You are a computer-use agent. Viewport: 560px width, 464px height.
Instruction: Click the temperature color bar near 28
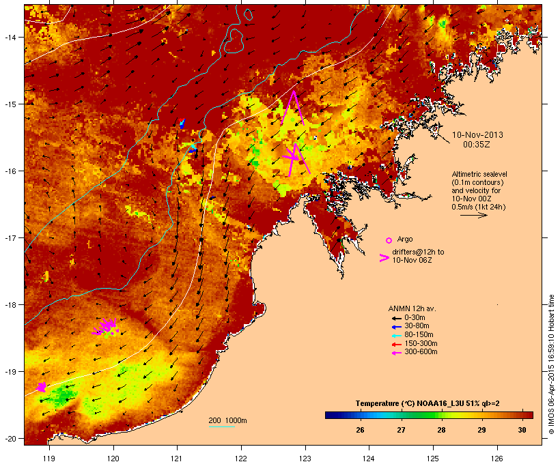(441, 415)
